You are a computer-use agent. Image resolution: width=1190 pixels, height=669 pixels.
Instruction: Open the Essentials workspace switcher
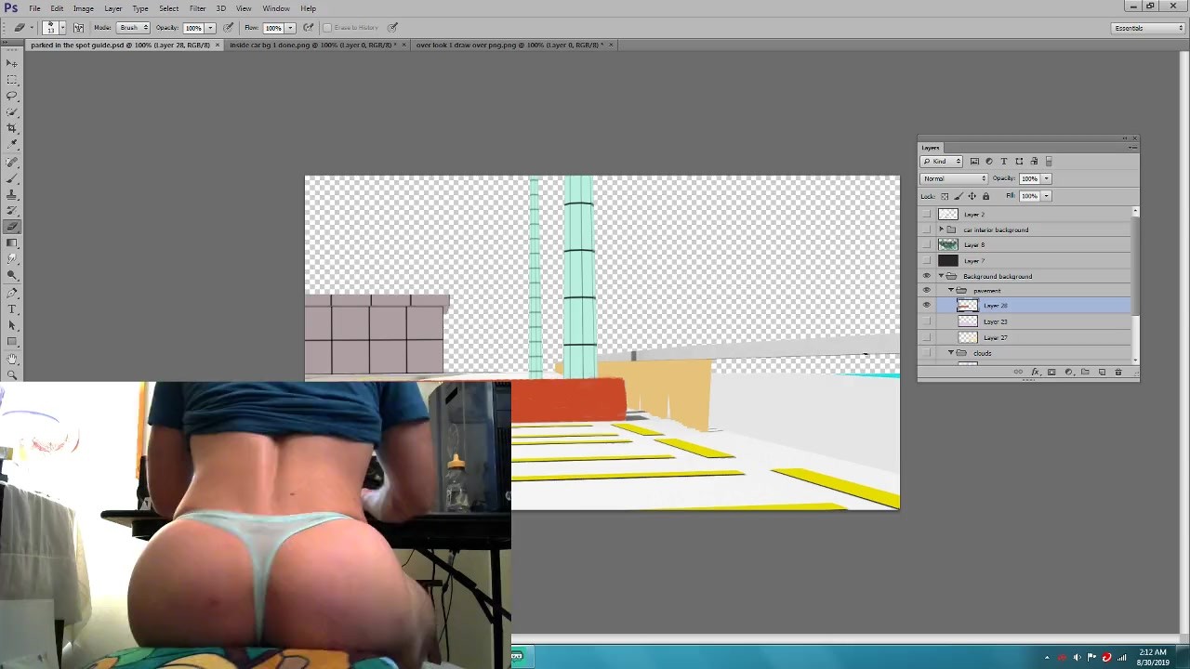pos(1147,28)
